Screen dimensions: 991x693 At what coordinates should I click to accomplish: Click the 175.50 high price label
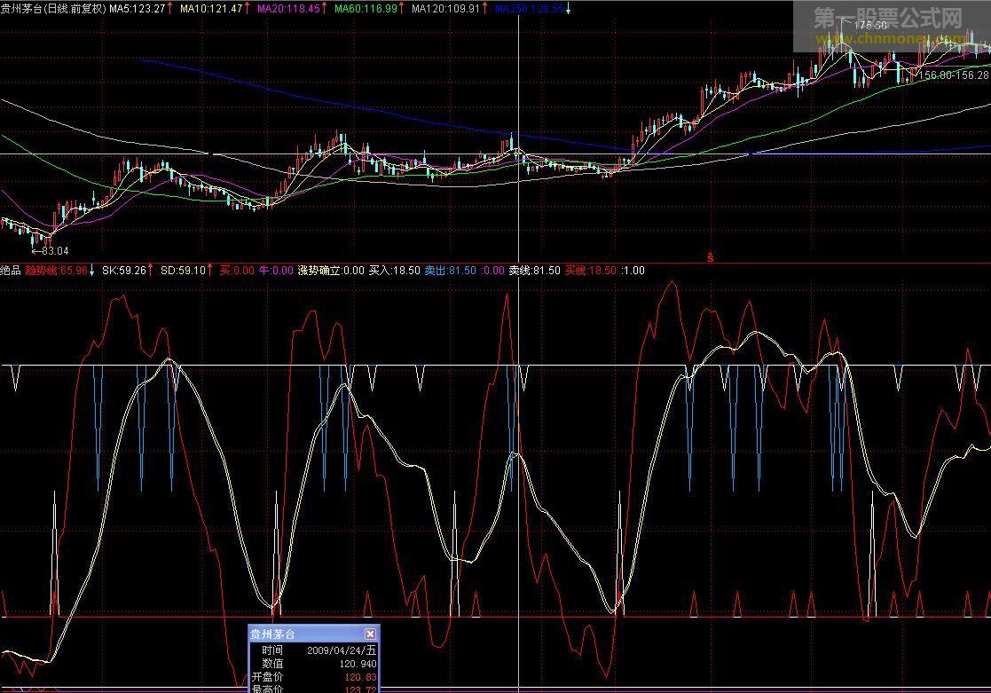click(871, 26)
